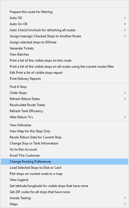The width and height of the screenshot is (129, 208).
Task: Open the Order Stops submenu arrow
Action: coord(125,93)
